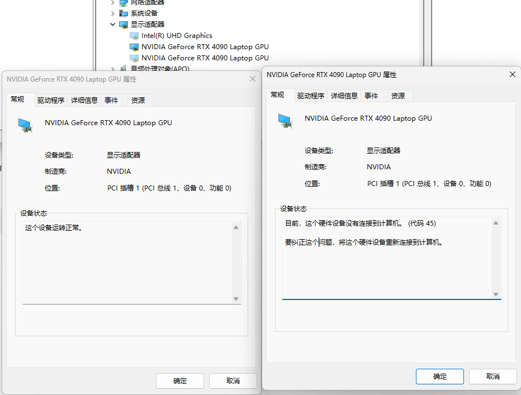Expand the 网络适配器 tree node

point(113,3)
